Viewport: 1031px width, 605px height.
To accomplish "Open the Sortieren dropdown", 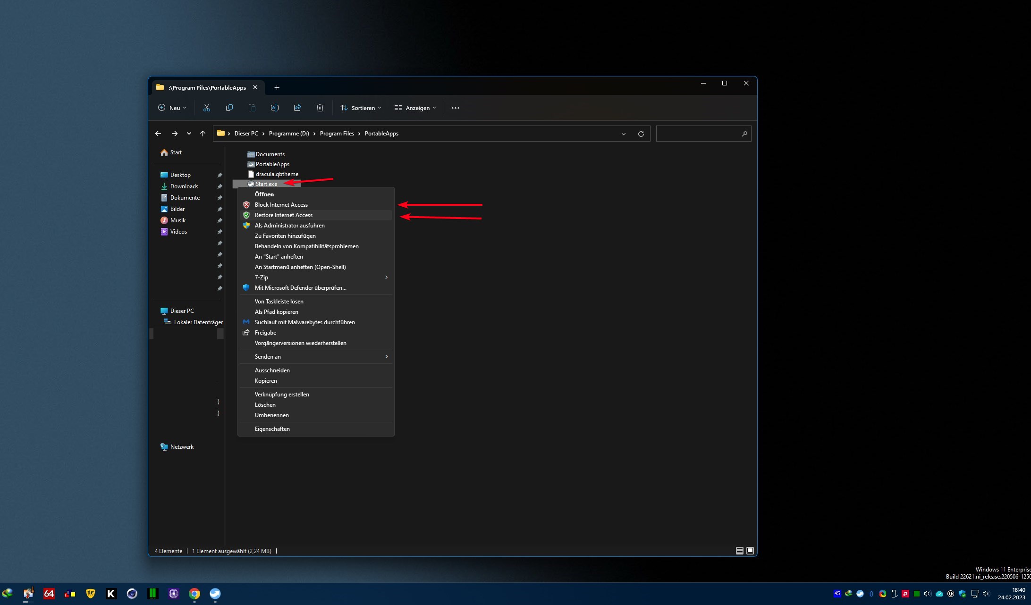I will tap(361, 108).
